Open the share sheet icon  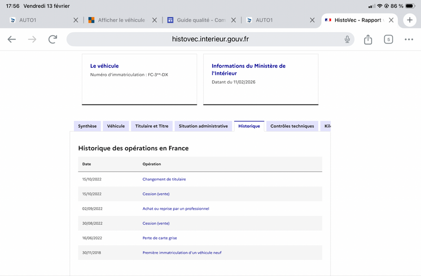tap(368, 39)
